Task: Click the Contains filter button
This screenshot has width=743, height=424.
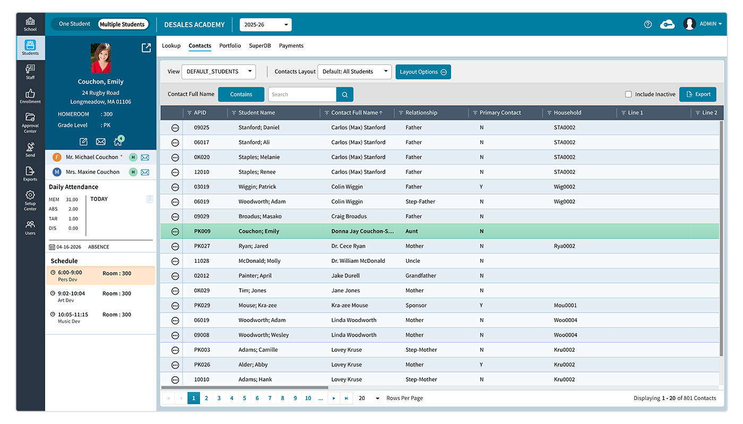Action: pos(241,94)
